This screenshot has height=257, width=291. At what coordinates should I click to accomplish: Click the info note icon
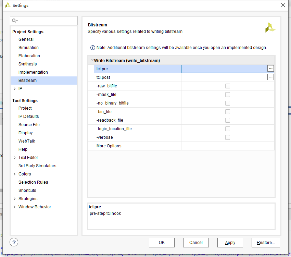tap(93, 48)
